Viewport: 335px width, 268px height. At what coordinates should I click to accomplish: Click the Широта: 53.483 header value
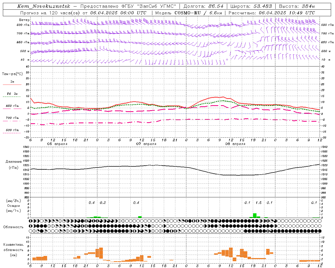click(x=251, y=6)
